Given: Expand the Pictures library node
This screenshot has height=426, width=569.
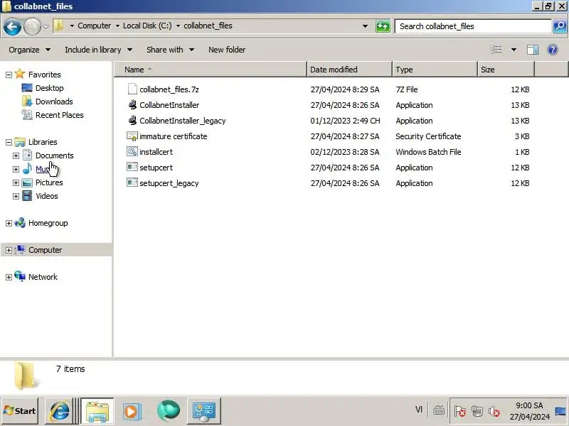Looking at the screenshot, I should (x=16, y=182).
